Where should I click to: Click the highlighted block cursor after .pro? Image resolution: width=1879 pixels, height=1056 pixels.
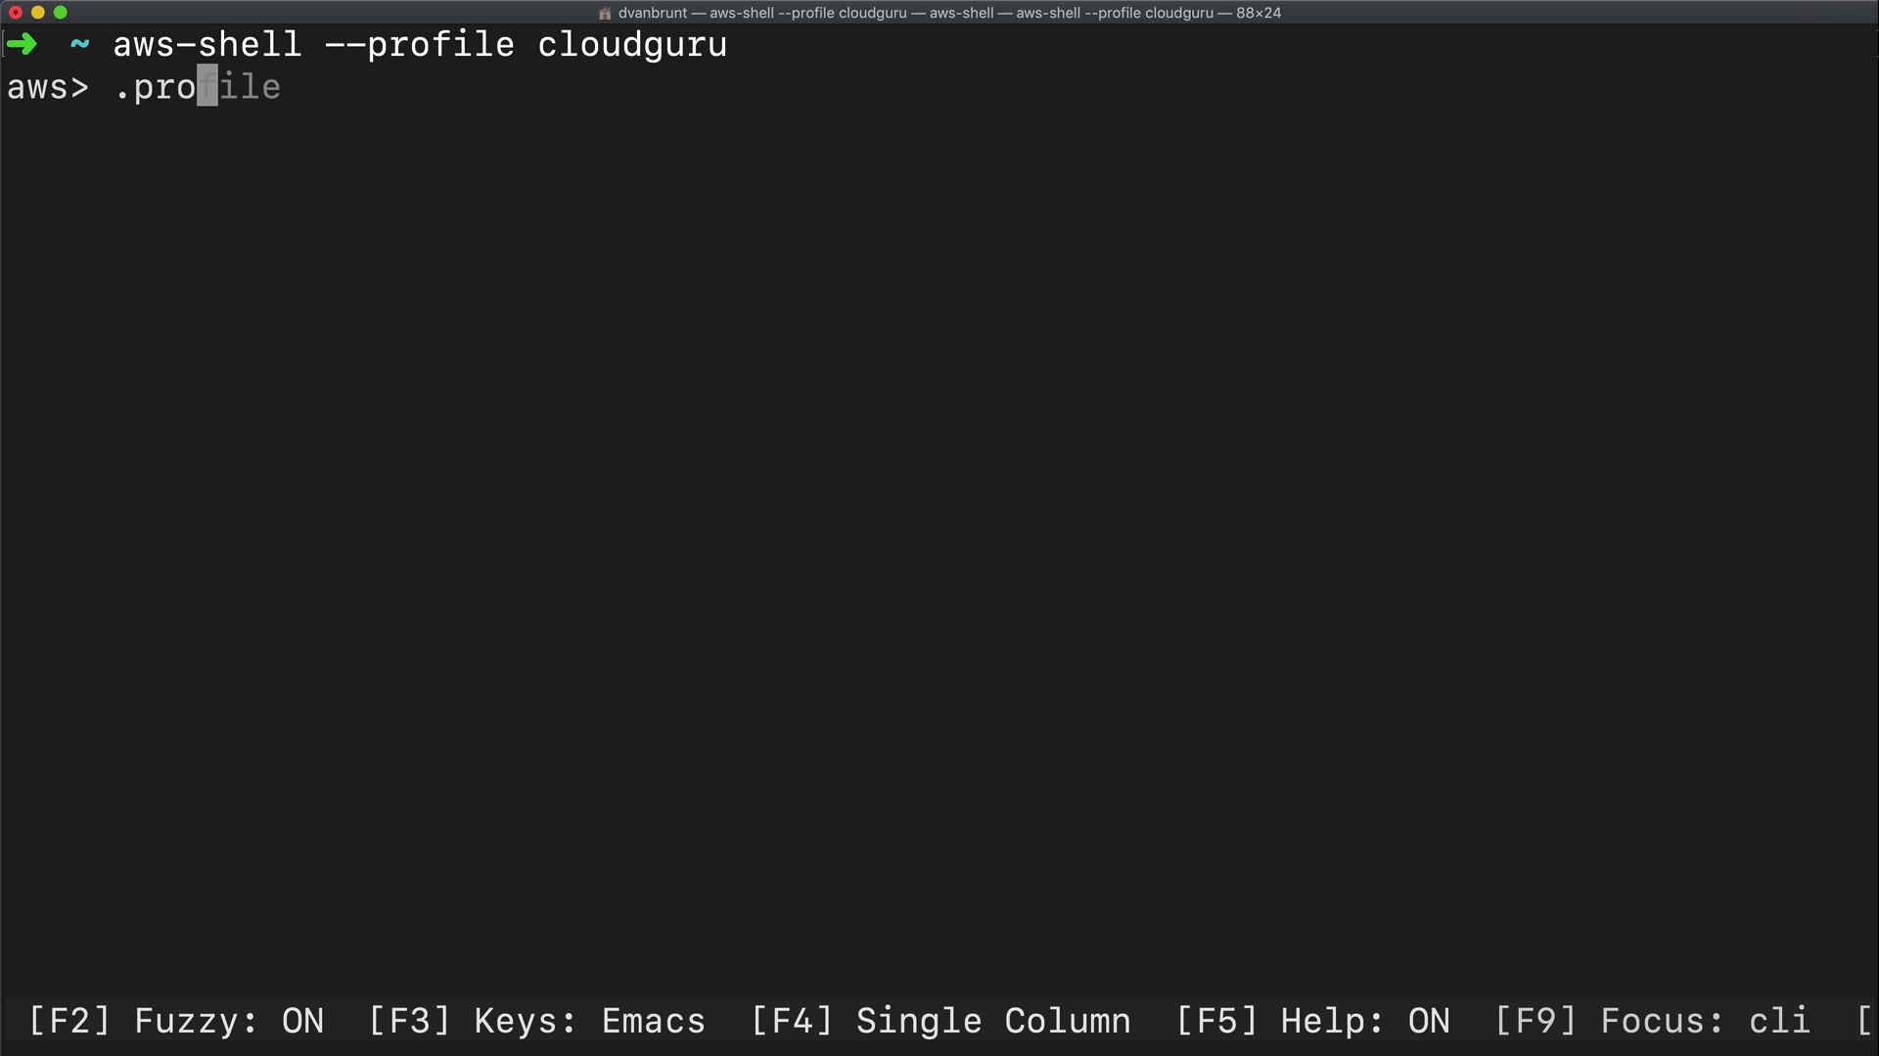tap(207, 87)
